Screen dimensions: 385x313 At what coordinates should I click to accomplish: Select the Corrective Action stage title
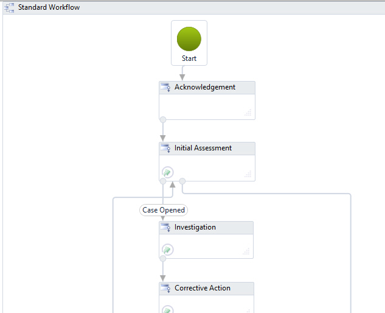click(203, 288)
